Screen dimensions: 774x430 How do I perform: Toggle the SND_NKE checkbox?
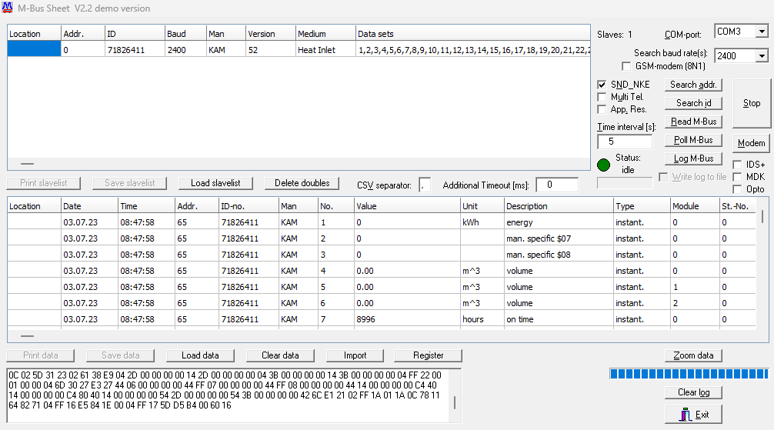pyautogui.click(x=602, y=85)
